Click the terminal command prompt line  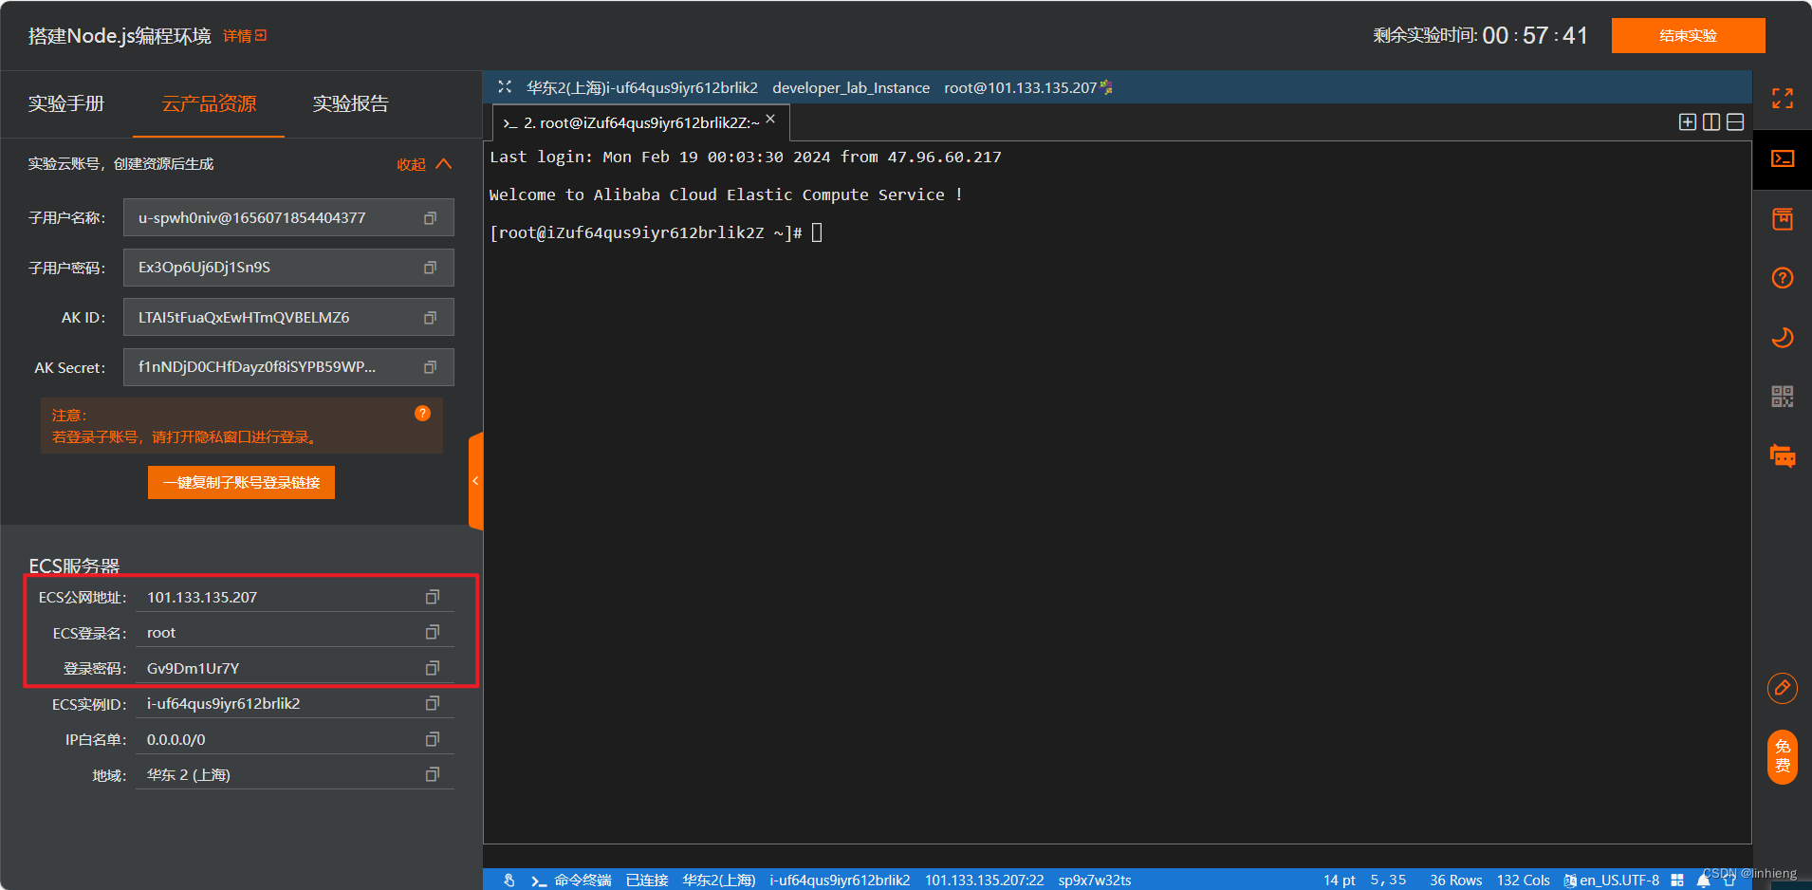[656, 232]
